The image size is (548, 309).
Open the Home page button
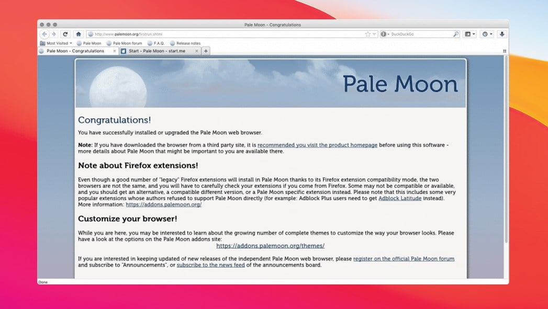pos(79,34)
